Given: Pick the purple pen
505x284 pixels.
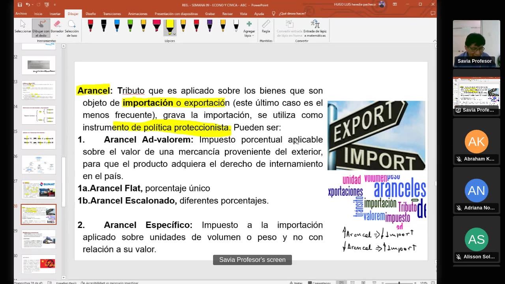Looking at the screenshot, I should click(209, 26).
